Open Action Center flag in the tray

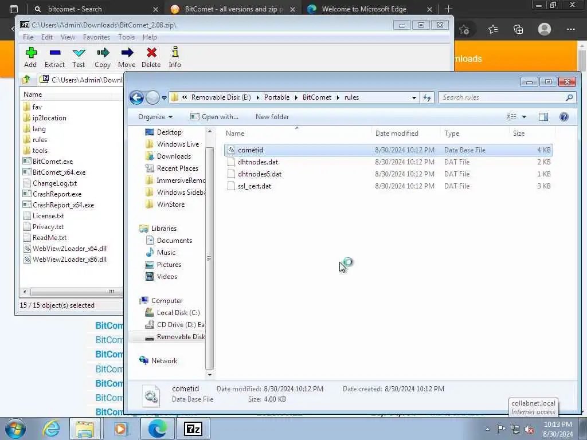[x=501, y=429]
